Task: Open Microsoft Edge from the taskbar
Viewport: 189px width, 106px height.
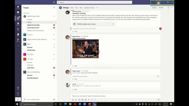Action: click(66, 104)
